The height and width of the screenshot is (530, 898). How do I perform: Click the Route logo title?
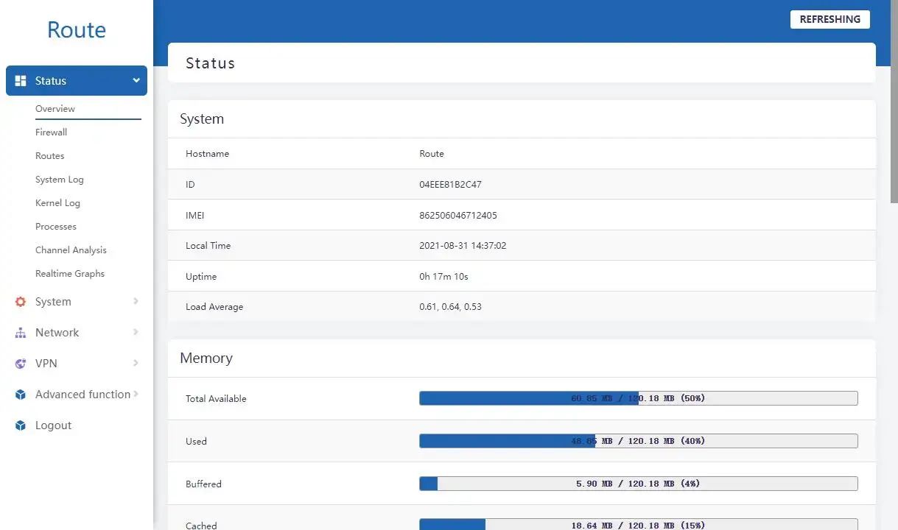77,29
